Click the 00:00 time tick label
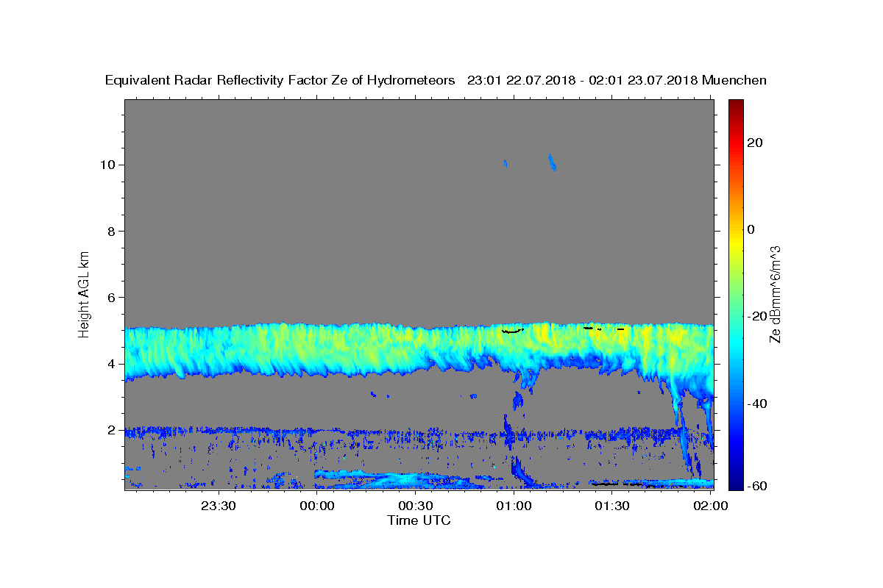 [x=318, y=506]
